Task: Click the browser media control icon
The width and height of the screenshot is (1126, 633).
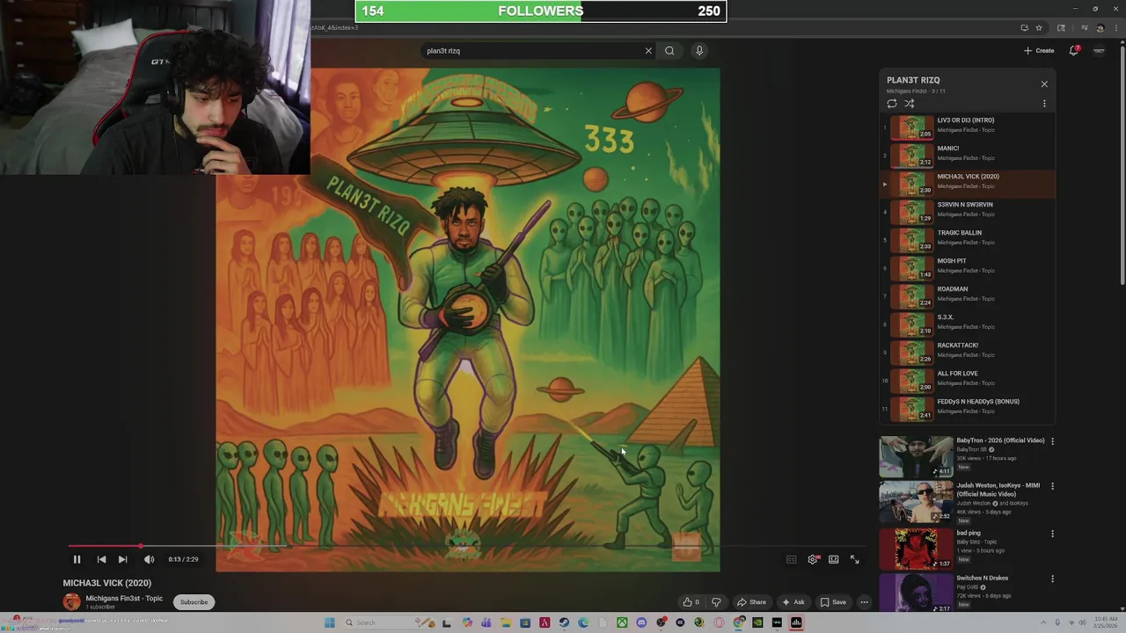Action: pos(1085,28)
